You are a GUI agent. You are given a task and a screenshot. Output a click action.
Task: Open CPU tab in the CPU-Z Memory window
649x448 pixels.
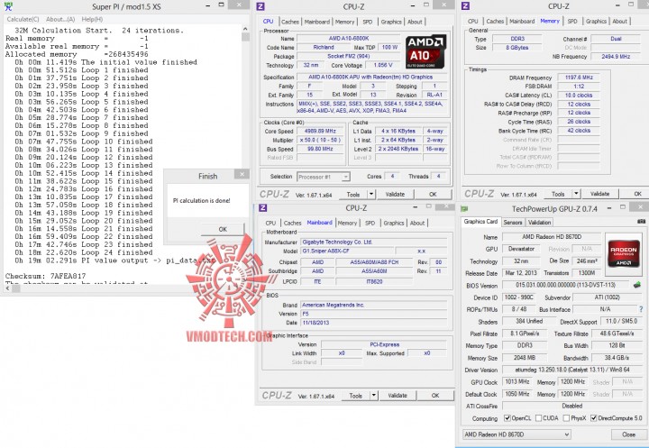tap(472, 21)
